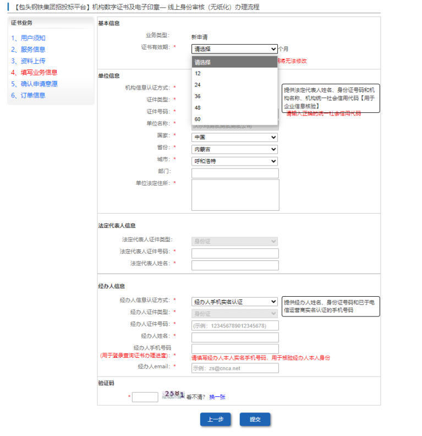Pick the 36 option in open dropdown
Image resolution: width=422 pixels, height=436 pixels.
(x=234, y=96)
